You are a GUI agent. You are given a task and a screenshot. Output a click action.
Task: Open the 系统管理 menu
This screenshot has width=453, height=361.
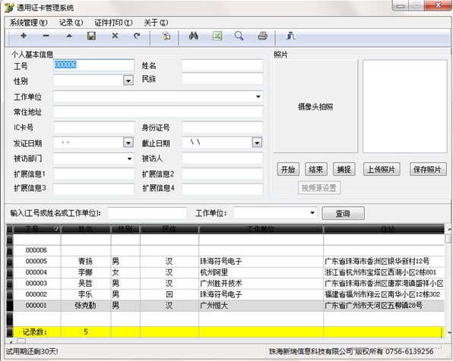pyautogui.click(x=28, y=23)
